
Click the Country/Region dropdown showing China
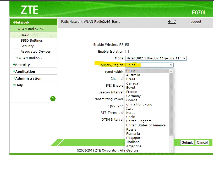pyautogui.click(x=149, y=65)
